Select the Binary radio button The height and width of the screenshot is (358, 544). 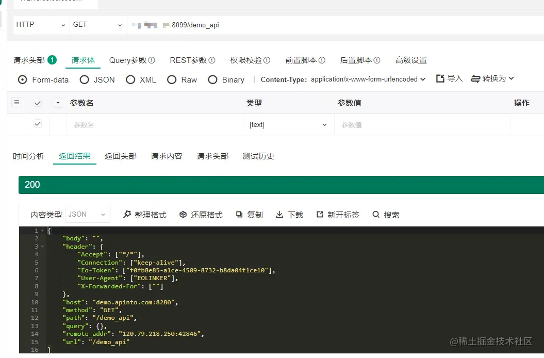point(212,80)
